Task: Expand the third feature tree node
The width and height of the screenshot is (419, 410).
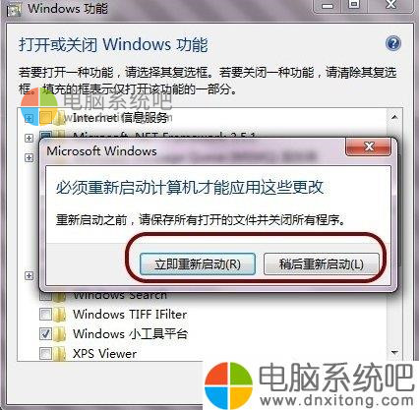Action: pos(29,157)
